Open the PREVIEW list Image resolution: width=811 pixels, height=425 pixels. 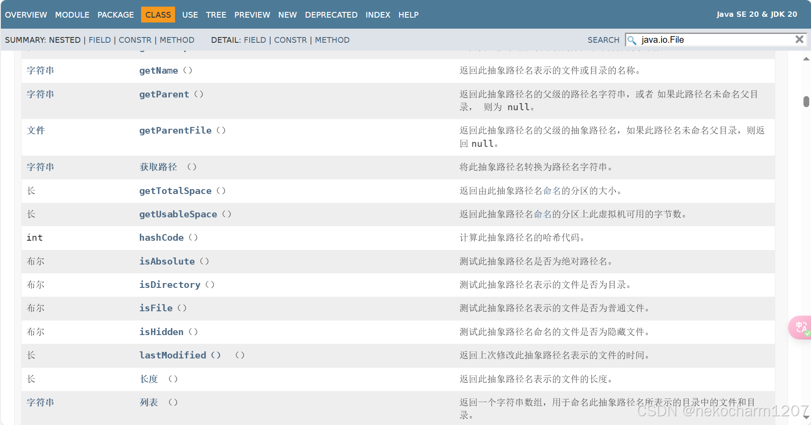pos(252,15)
